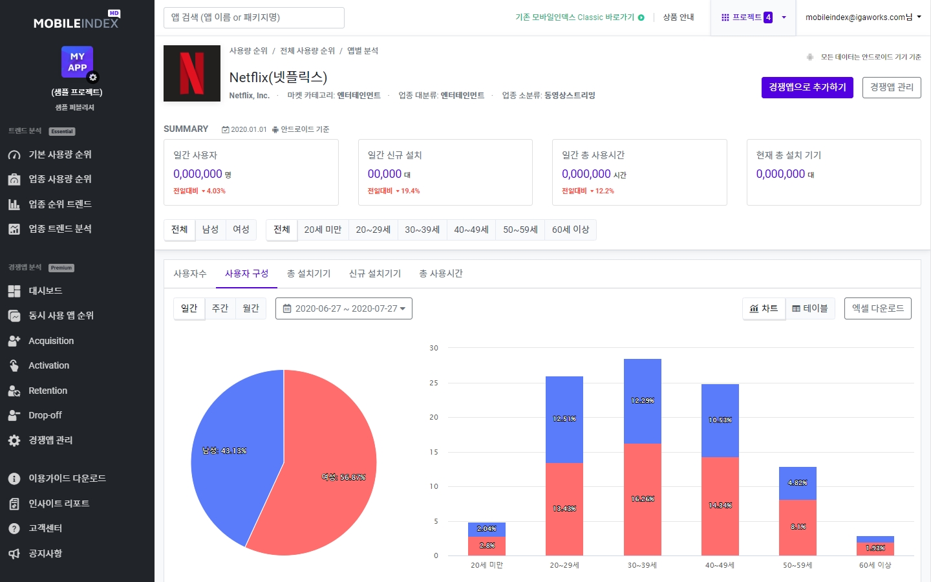Select the 50~59세 age filter
The width and height of the screenshot is (931, 582).
point(520,230)
